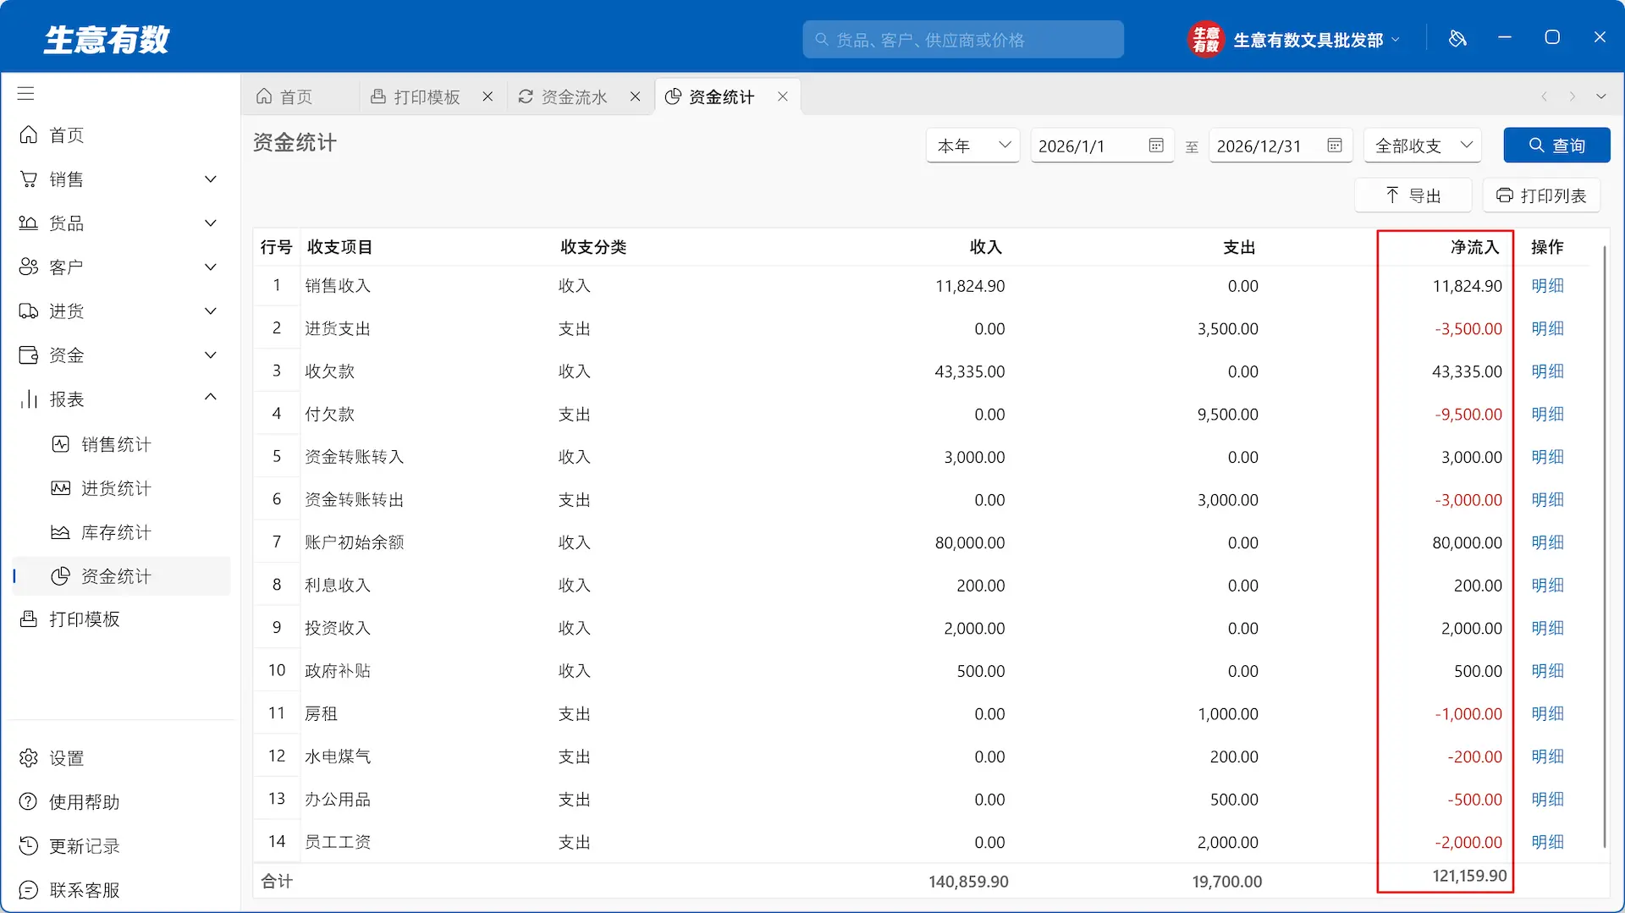Open the 全部收支 filter dropdown

coord(1423,146)
